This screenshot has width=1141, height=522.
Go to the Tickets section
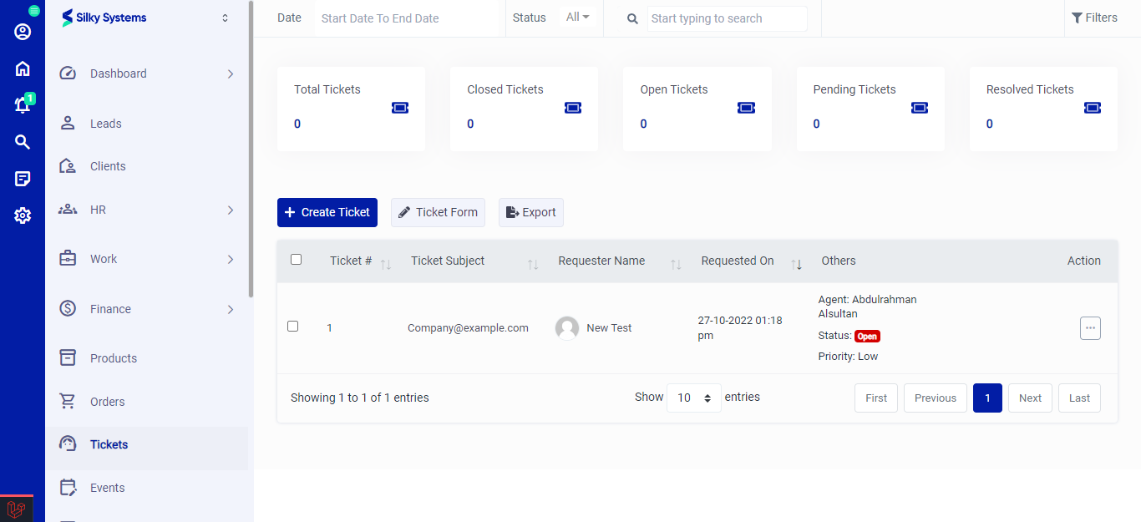point(107,443)
